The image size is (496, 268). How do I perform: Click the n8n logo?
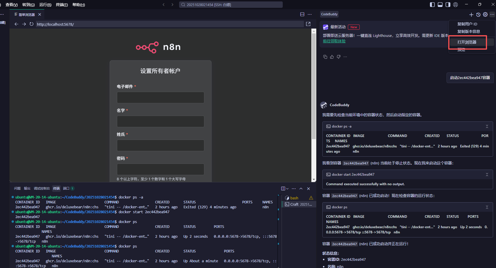coord(158,47)
